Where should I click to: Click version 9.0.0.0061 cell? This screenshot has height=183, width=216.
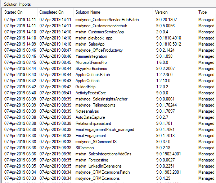pos(165,99)
